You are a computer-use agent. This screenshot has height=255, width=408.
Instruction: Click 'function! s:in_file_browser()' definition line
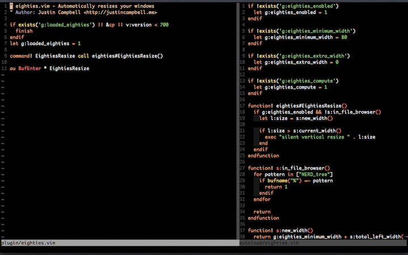tap(289, 168)
